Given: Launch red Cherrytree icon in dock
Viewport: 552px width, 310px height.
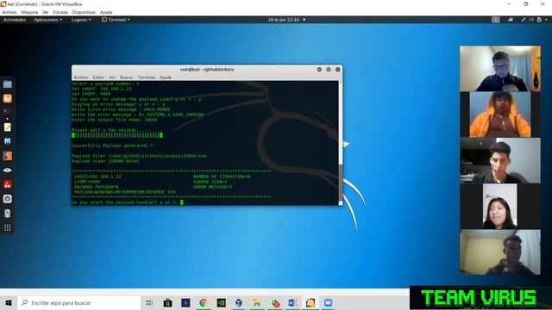Looking at the screenshot, I should (x=8, y=184).
